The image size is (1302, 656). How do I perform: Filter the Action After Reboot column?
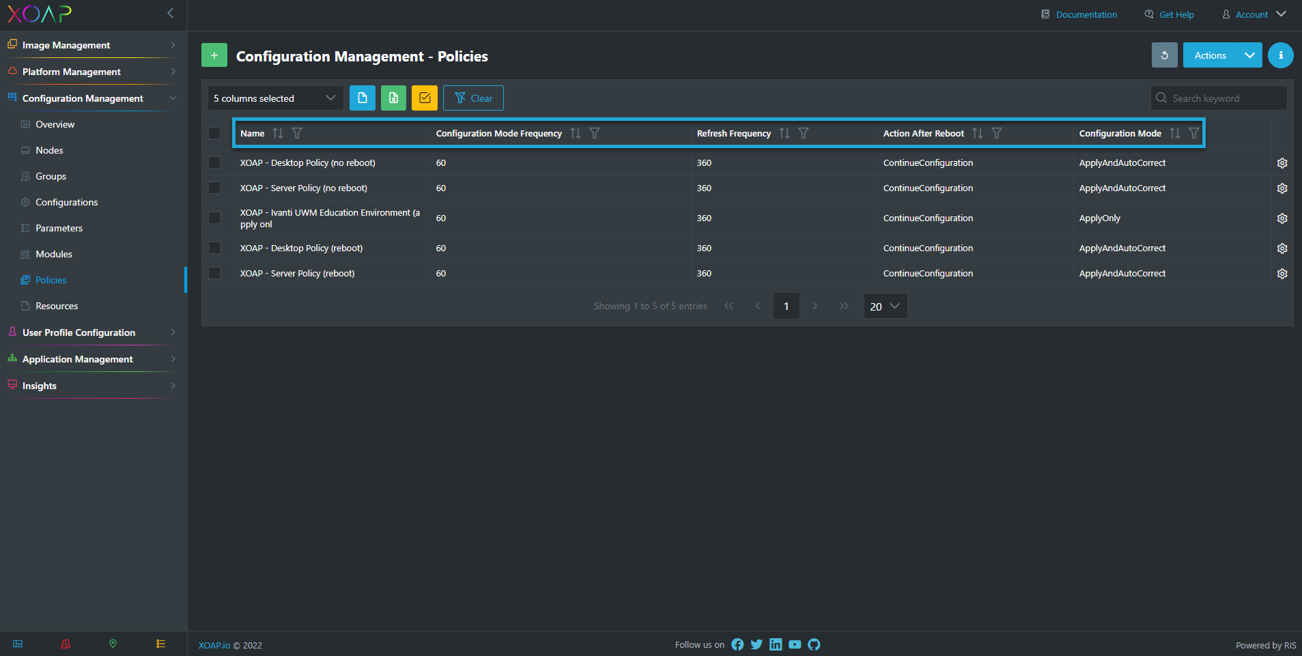997,133
